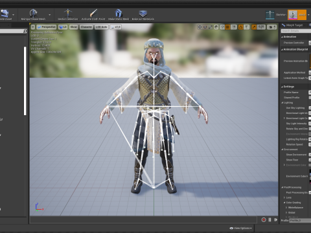
Task: Click the Sky Light Intensity label
Action: 296,124
